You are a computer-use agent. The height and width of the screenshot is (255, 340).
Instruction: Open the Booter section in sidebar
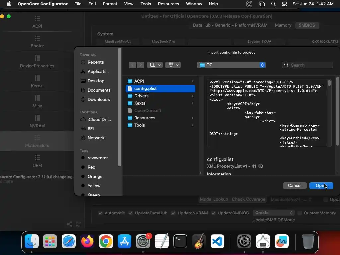[x=37, y=42]
